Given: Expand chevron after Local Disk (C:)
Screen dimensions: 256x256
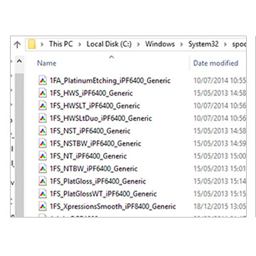Looking at the screenshot, I should click(x=139, y=44).
